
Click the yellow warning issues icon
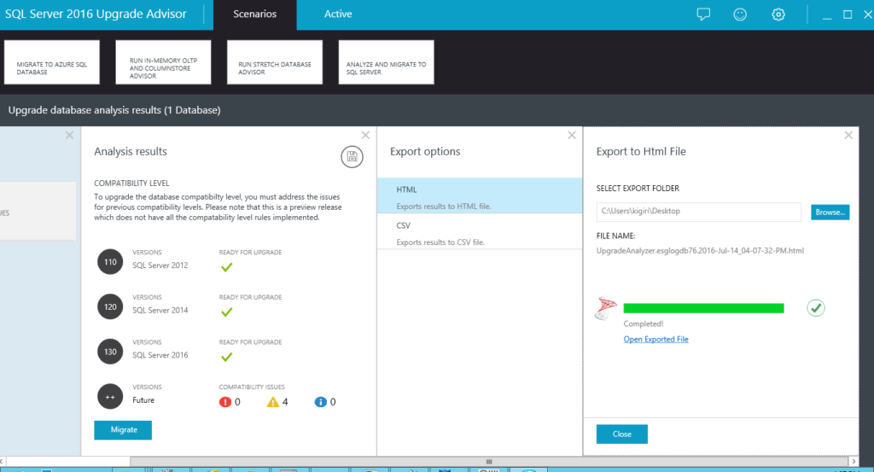point(272,402)
